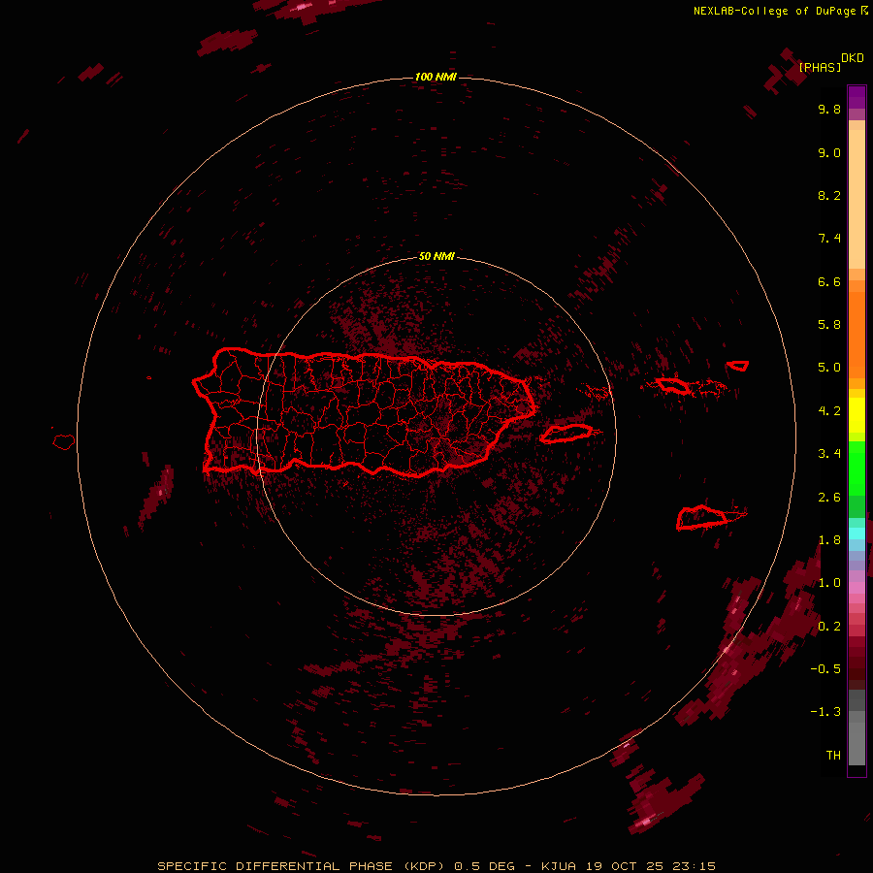Click the 2.6 value on color scale
This screenshot has width=873, height=873.
pyautogui.click(x=829, y=498)
